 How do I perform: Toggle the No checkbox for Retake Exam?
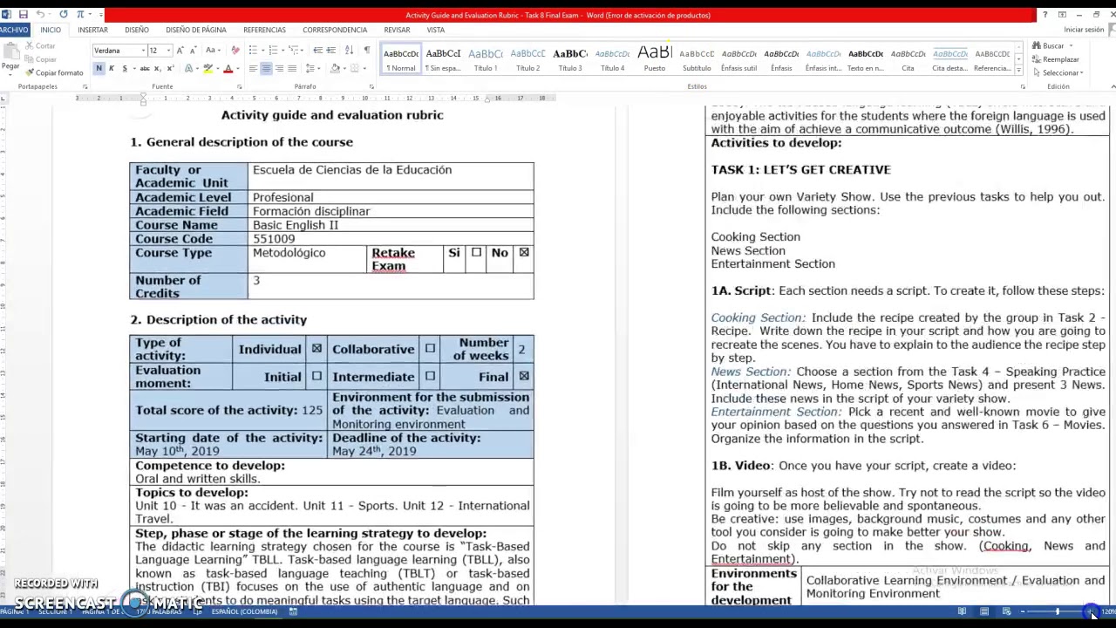coord(524,253)
